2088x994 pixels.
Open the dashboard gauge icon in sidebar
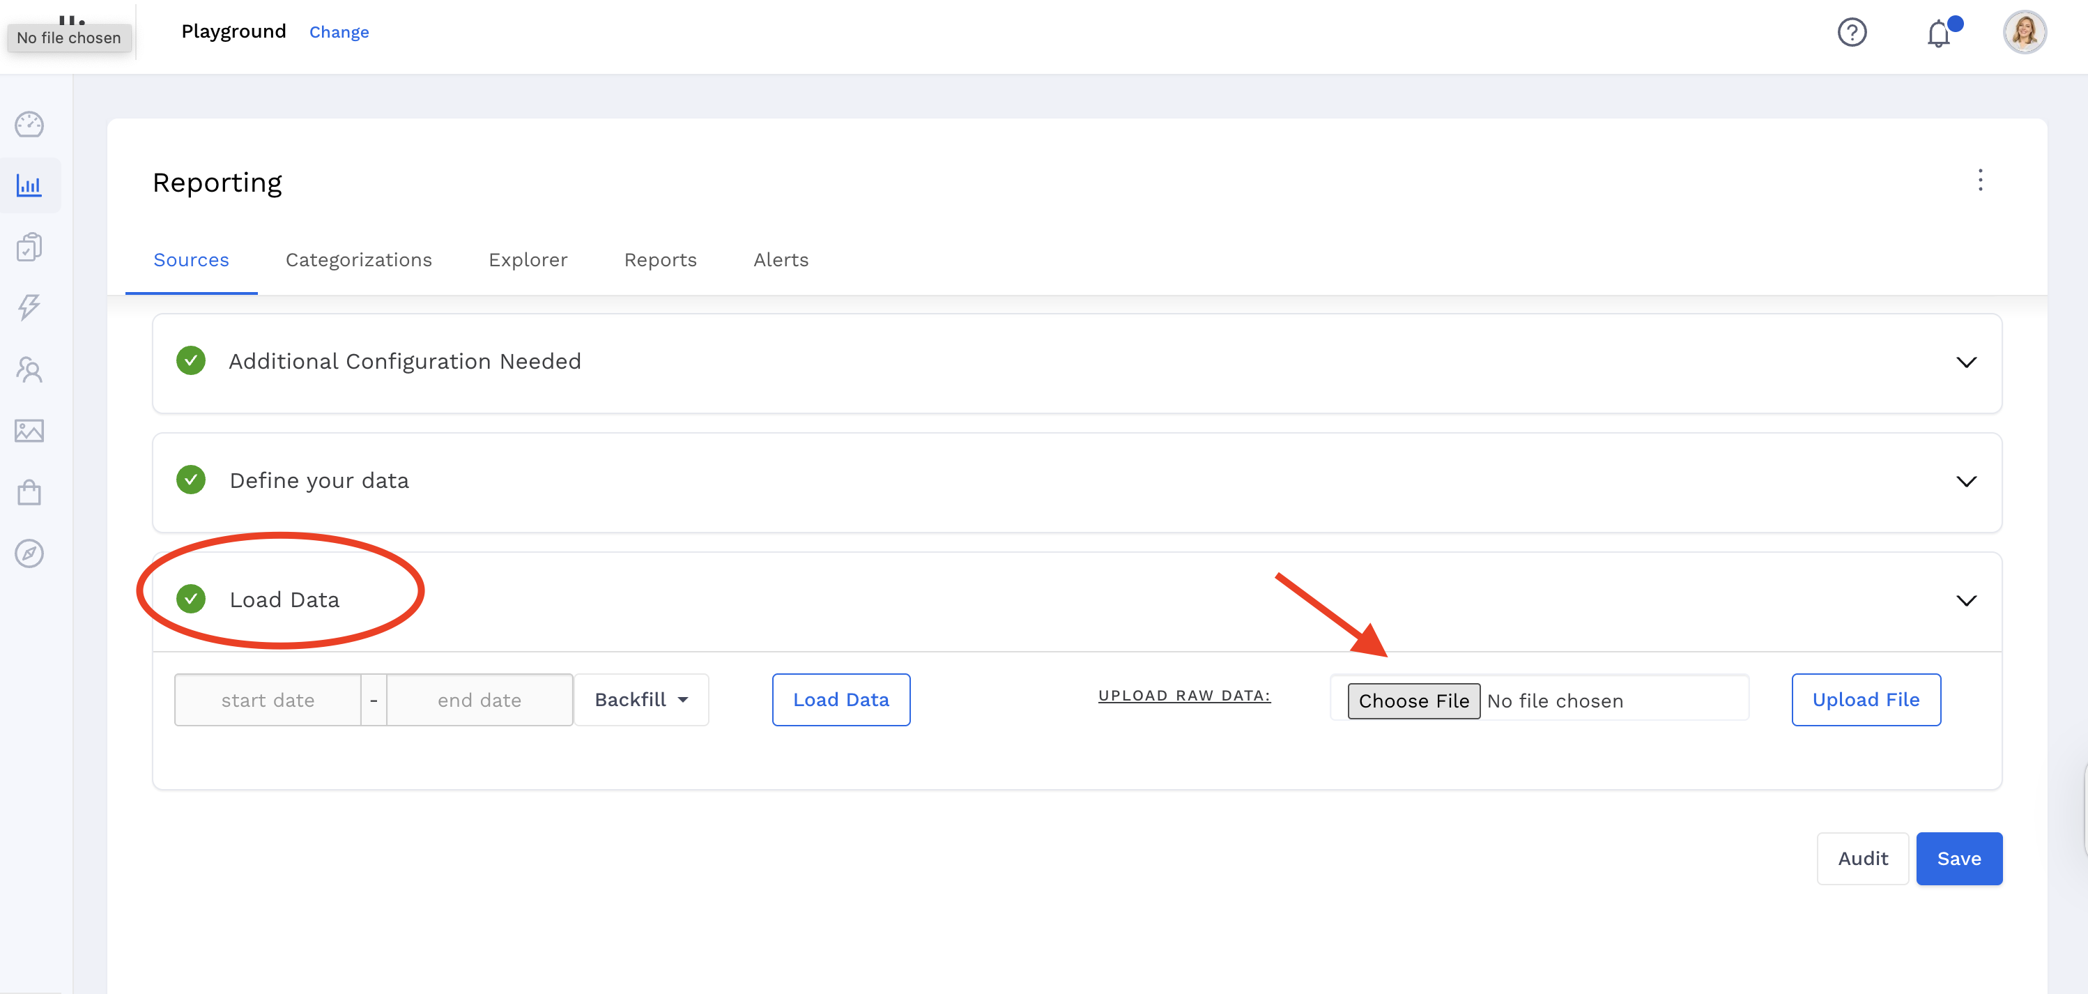(x=29, y=124)
